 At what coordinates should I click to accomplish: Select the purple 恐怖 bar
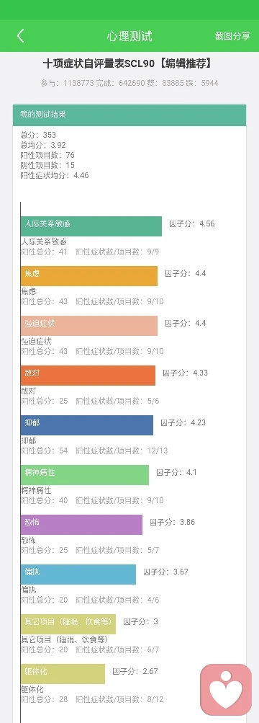(x=81, y=525)
